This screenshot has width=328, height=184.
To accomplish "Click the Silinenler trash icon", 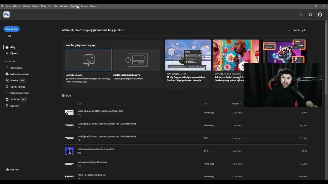I will (7, 106).
